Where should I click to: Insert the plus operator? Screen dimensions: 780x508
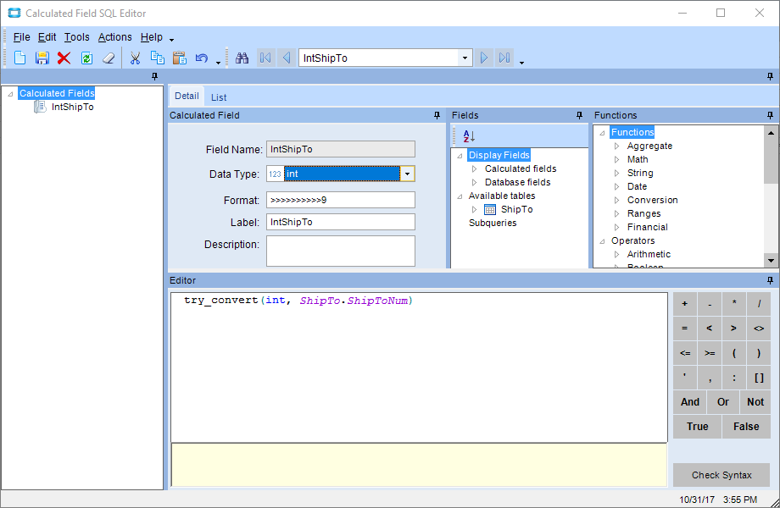click(x=685, y=303)
